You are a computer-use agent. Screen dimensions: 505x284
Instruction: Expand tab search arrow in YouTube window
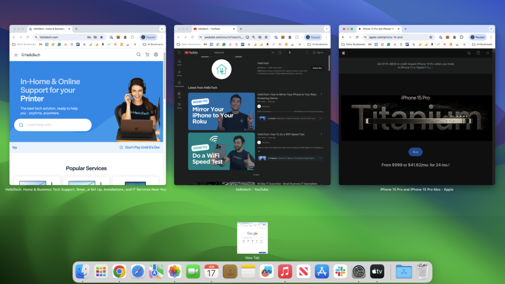(x=326, y=29)
